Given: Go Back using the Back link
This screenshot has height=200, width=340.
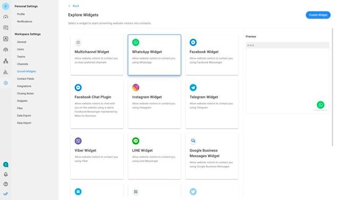Looking at the screenshot, I should (74, 6).
